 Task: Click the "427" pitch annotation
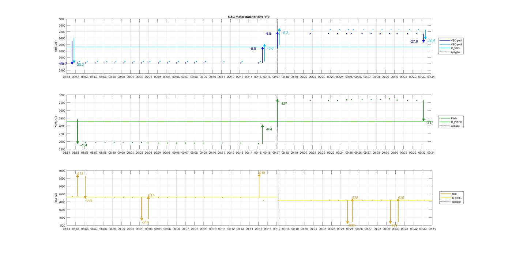284,104
